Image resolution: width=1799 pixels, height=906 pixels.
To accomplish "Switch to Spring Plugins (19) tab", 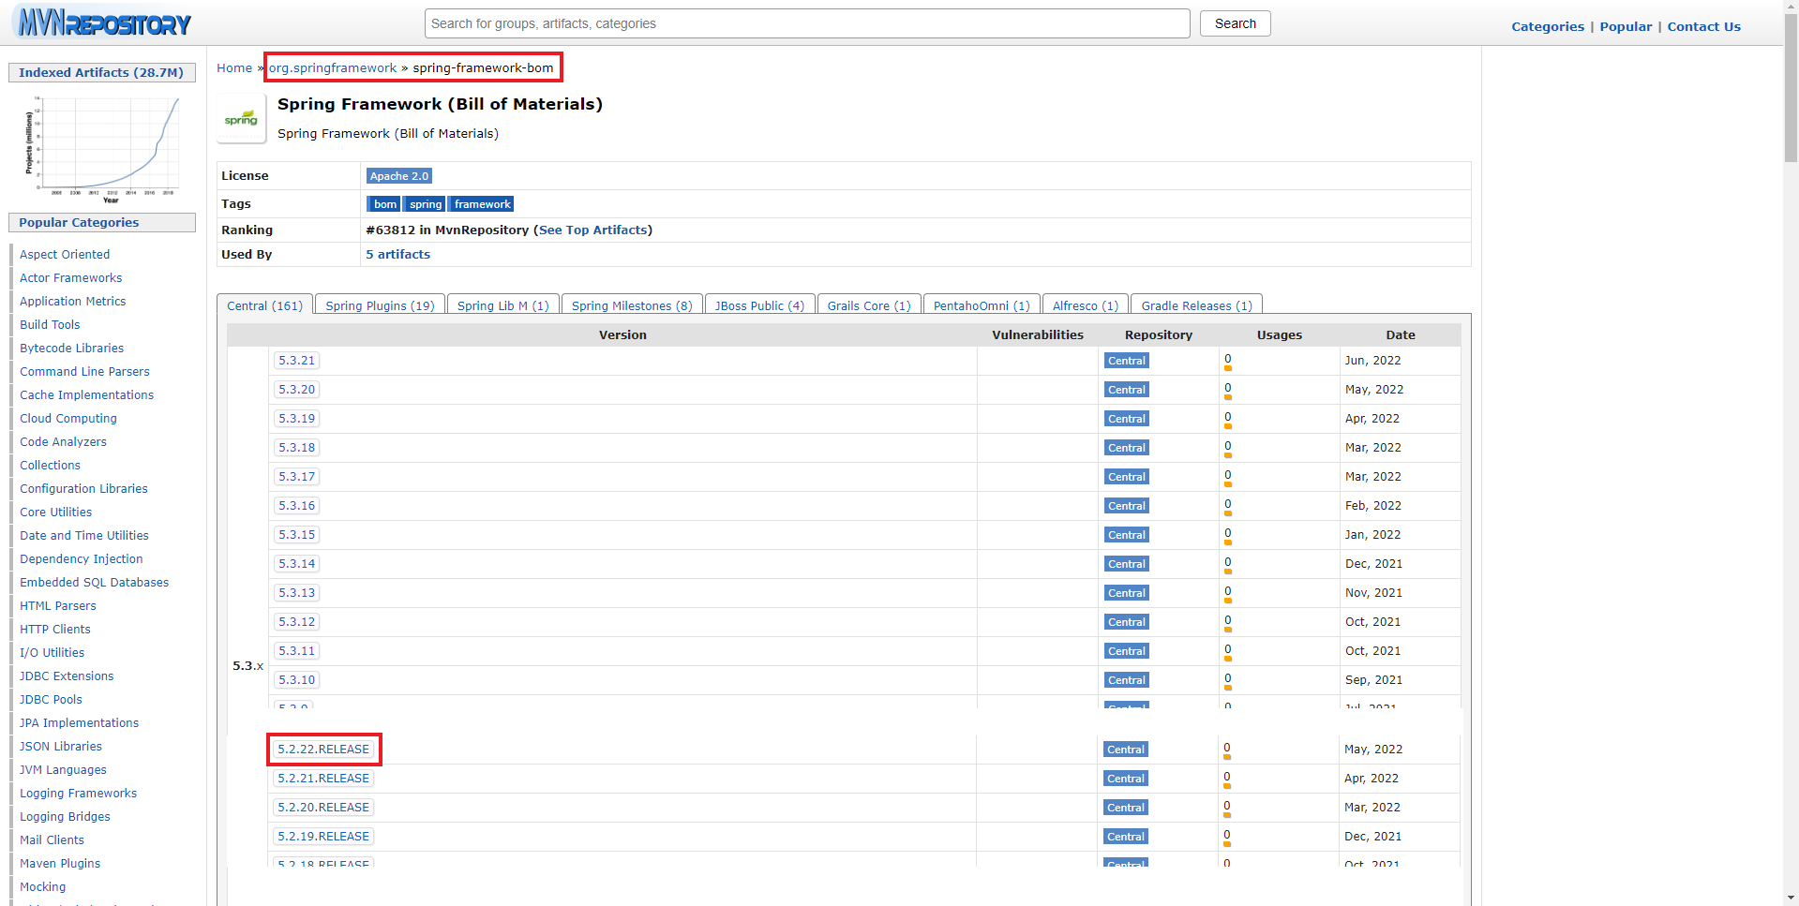I will pyautogui.click(x=380, y=305).
